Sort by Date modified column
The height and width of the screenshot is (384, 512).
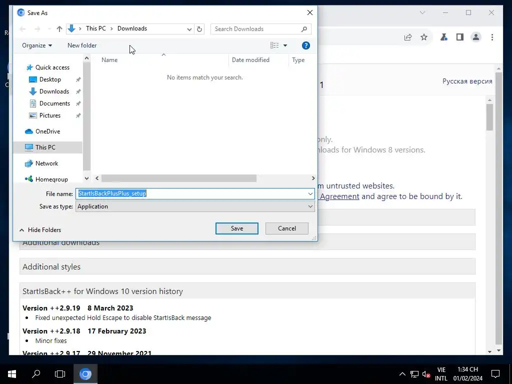pos(250,60)
